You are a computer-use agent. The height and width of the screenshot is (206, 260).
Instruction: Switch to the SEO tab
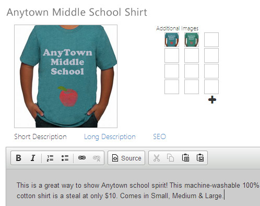[159, 136]
